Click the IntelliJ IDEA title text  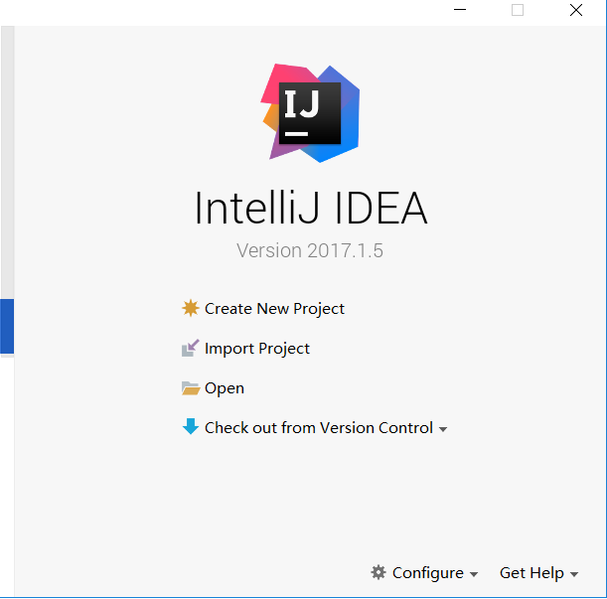point(311,208)
